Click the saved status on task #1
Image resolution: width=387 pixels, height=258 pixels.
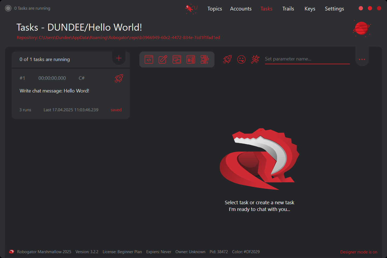[x=116, y=110]
